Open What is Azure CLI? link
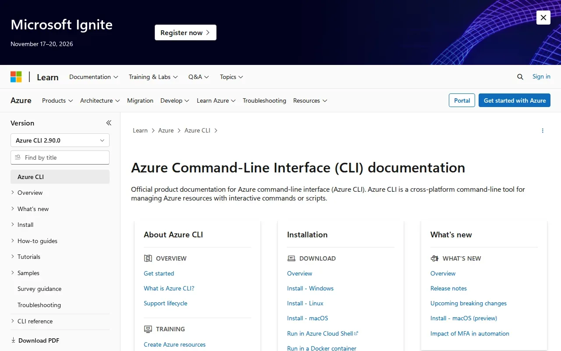561x351 pixels. (x=169, y=288)
